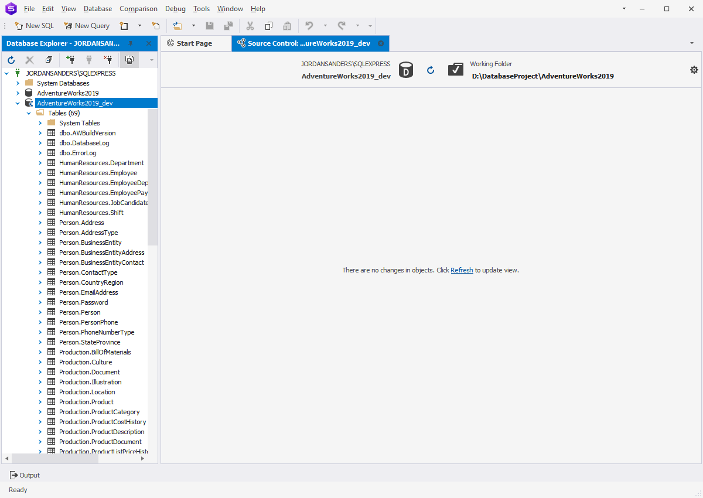
Task: Click the Open File folder icon
Action: (178, 26)
